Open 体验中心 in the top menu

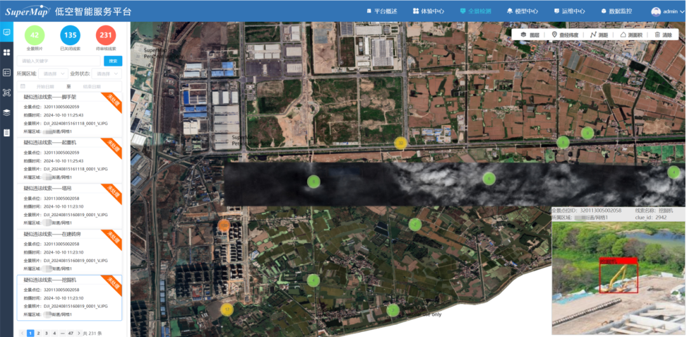coord(429,11)
